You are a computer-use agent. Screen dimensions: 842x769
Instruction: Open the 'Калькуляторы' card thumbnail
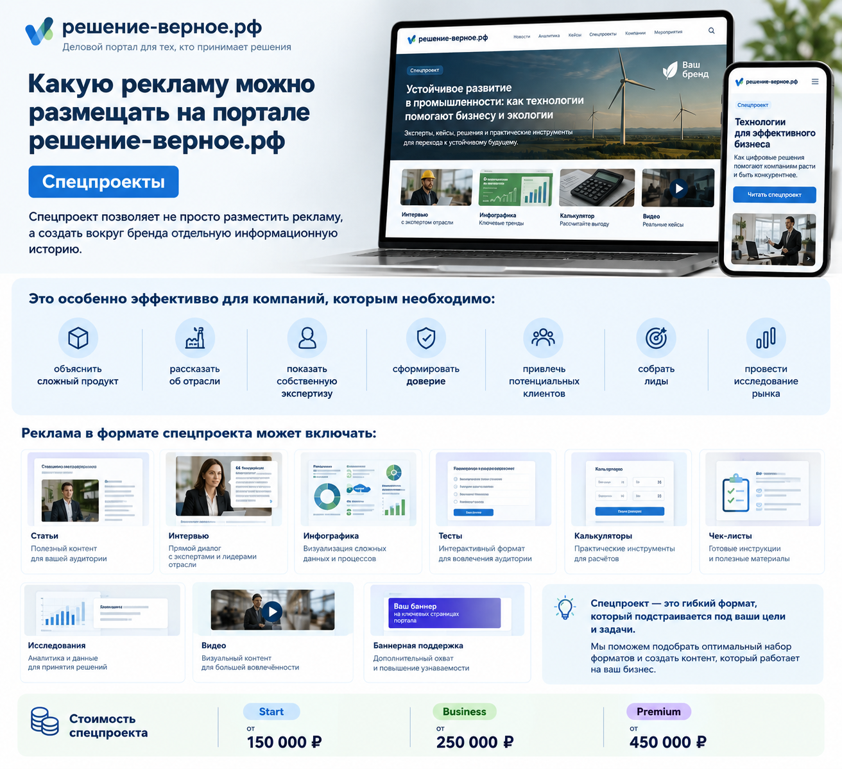point(629,489)
